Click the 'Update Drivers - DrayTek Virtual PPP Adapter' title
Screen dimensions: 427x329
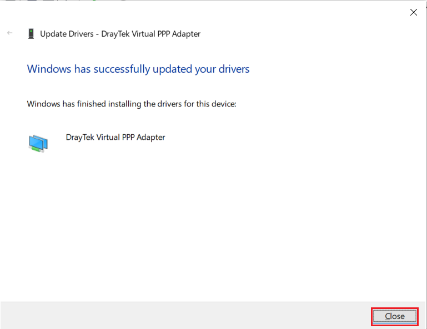pyautogui.click(x=120, y=34)
